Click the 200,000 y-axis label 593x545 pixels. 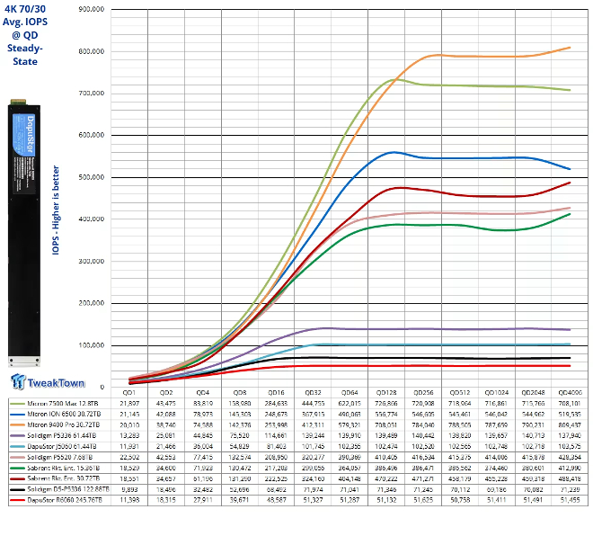tap(92, 303)
